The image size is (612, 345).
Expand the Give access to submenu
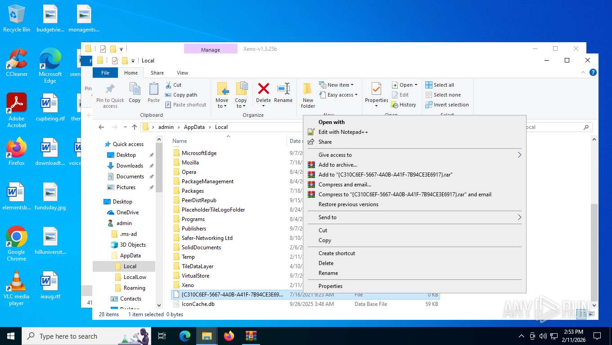click(414, 155)
